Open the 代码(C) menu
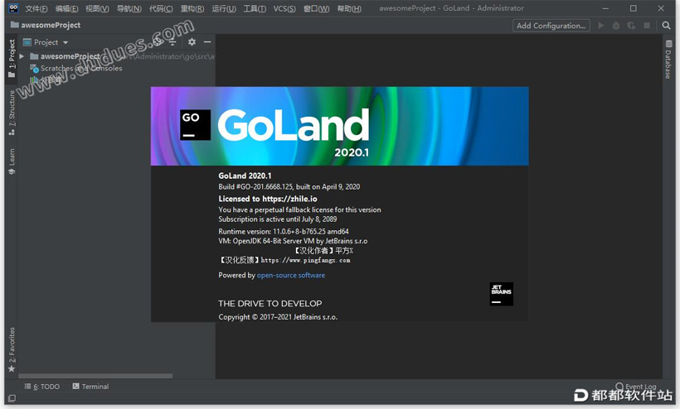This screenshot has width=680, height=409. [x=161, y=8]
